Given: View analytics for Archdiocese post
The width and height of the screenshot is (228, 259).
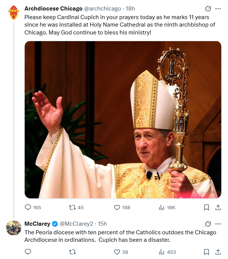Looking at the screenshot, I should point(162,207).
